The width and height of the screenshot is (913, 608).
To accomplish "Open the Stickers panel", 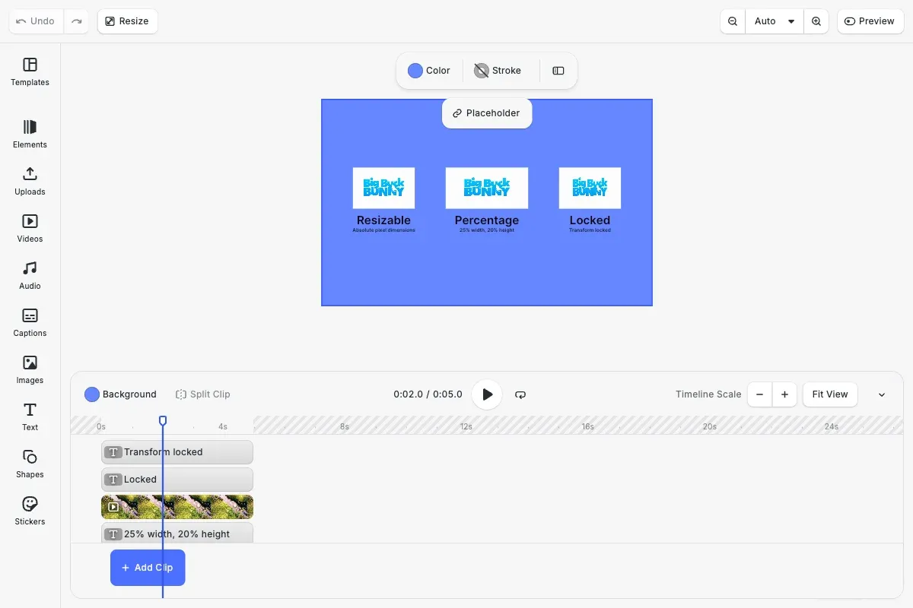I will point(29,510).
